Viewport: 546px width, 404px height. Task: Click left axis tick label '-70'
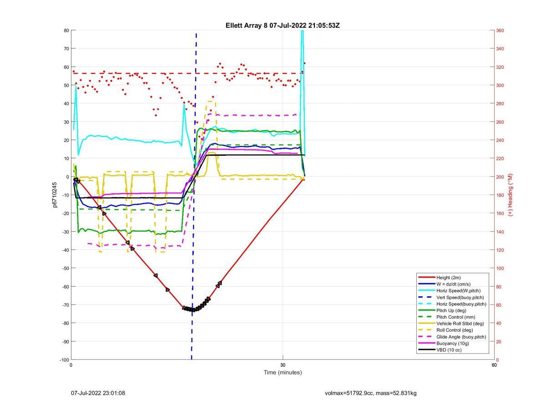pos(66,305)
